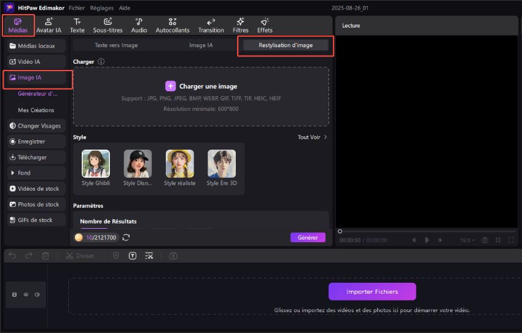Open the Avatar IA tool
Screen dimensions: 522x333
49,26
